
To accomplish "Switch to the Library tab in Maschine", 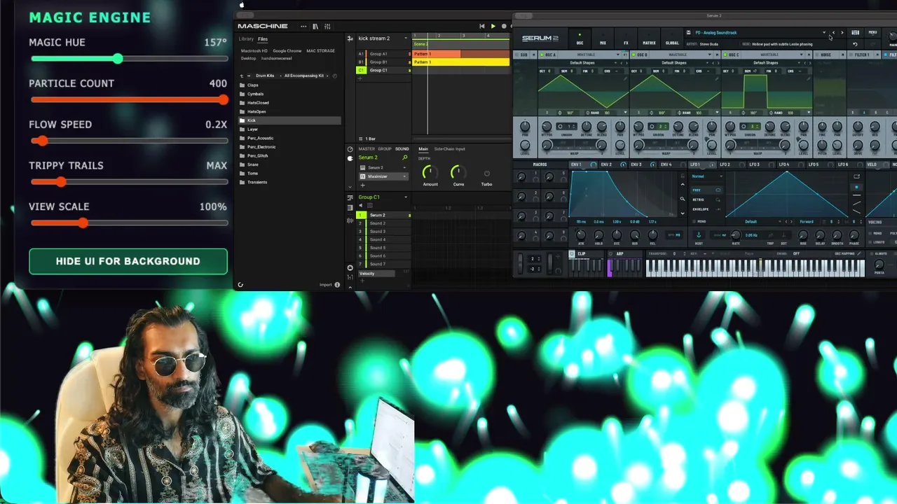I will click(x=246, y=39).
